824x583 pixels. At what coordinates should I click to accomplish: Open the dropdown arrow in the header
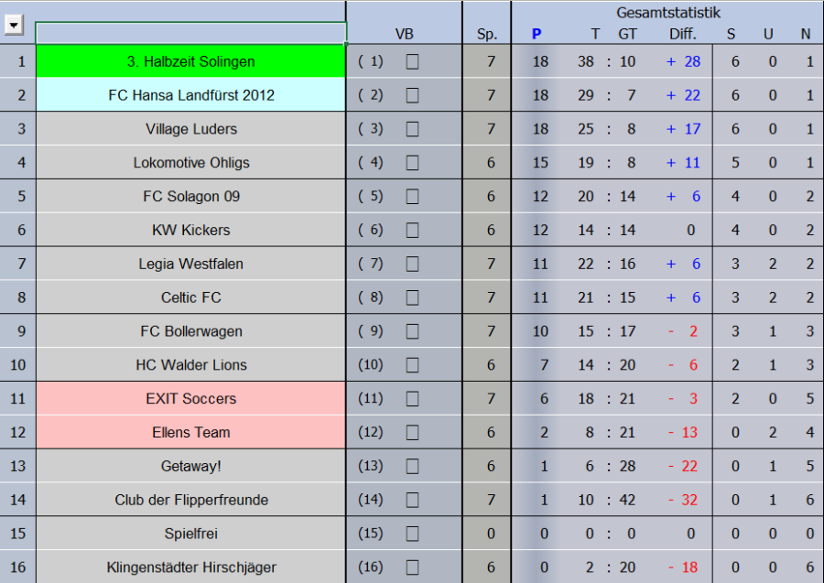click(13, 26)
